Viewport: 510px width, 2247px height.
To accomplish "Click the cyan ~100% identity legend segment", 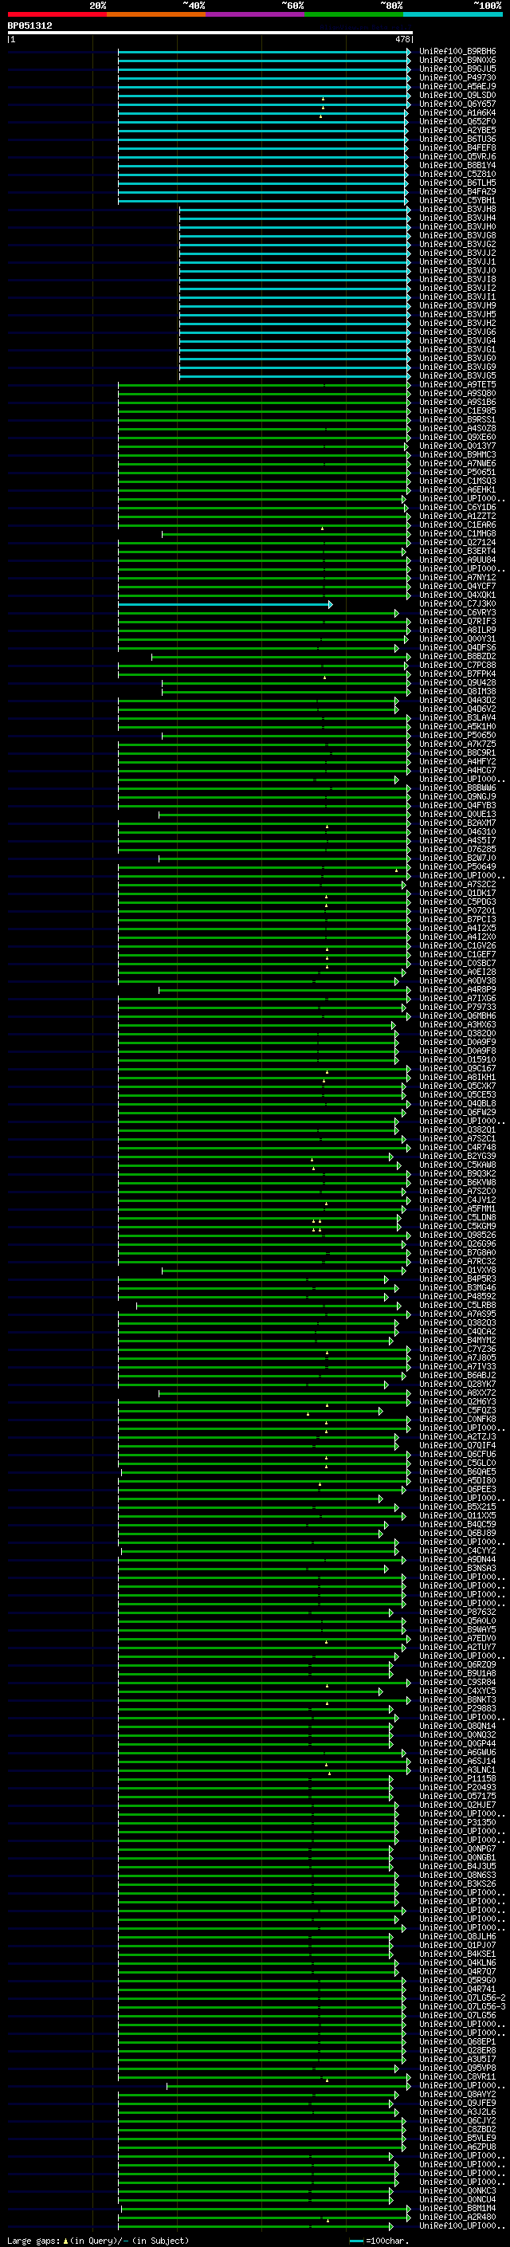I will (x=453, y=14).
